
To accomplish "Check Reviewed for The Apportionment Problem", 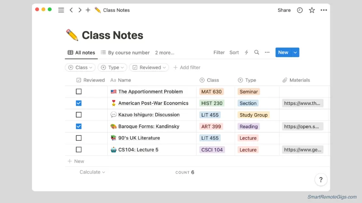I will pyautogui.click(x=79, y=92).
